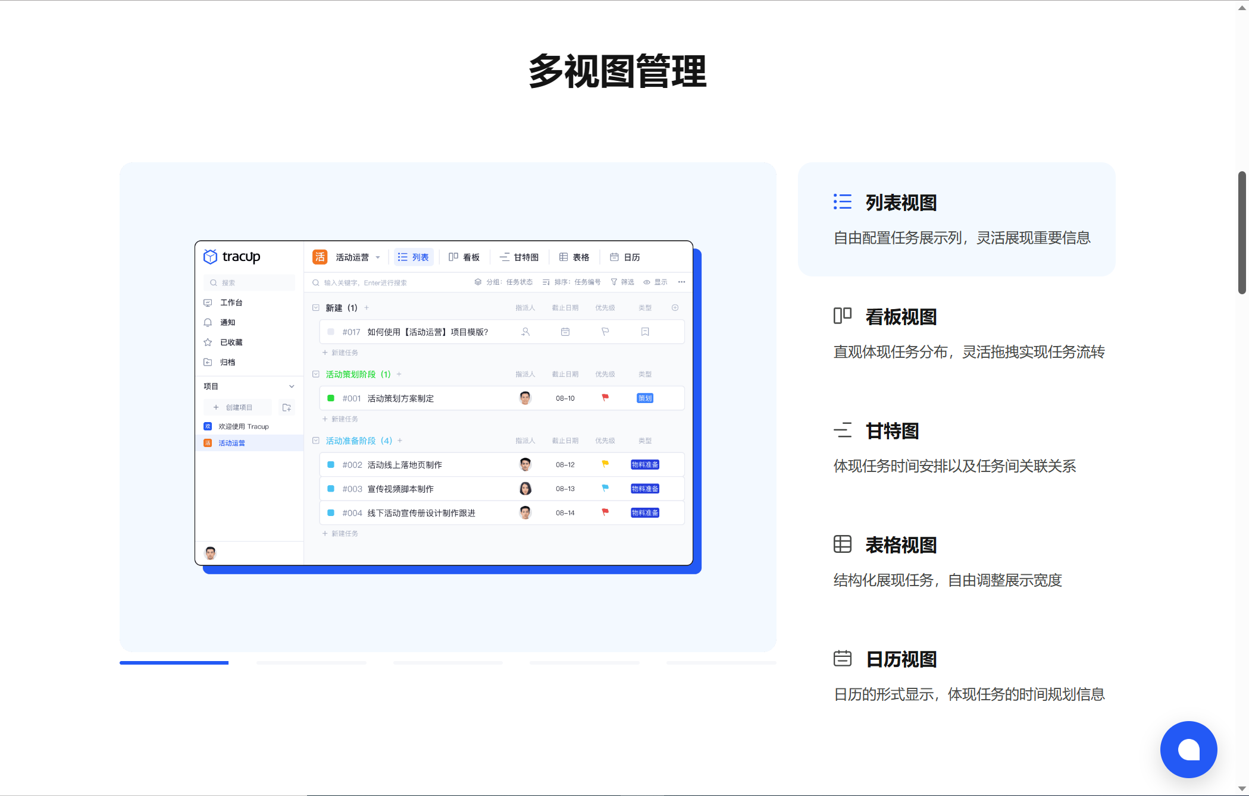The image size is (1249, 796).
Task: Switch to the 看板 tab in mockup
Action: pos(464,257)
